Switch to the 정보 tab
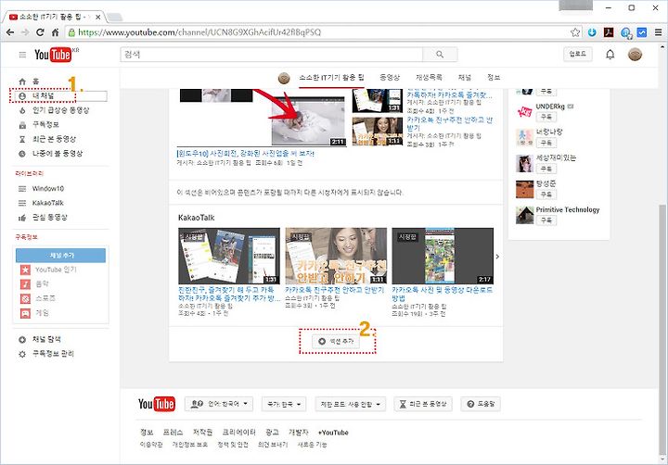Viewport: 668px width, 465px height. 494,78
